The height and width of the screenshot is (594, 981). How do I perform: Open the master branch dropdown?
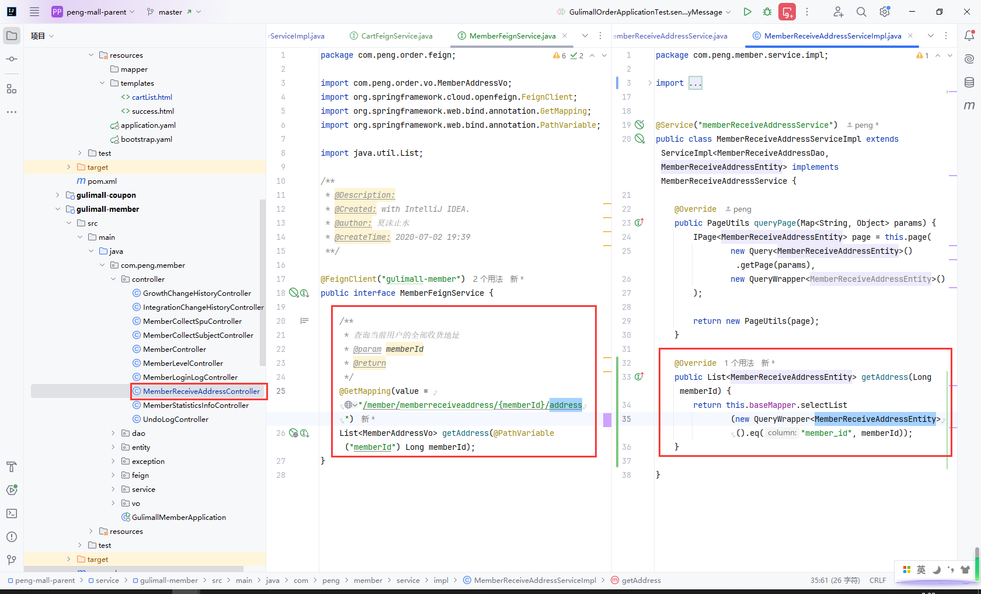tap(173, 12)
